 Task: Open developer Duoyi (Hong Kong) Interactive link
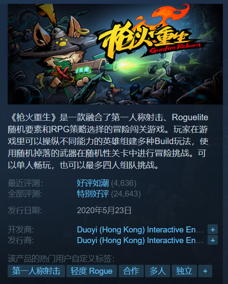click(140, 230)
